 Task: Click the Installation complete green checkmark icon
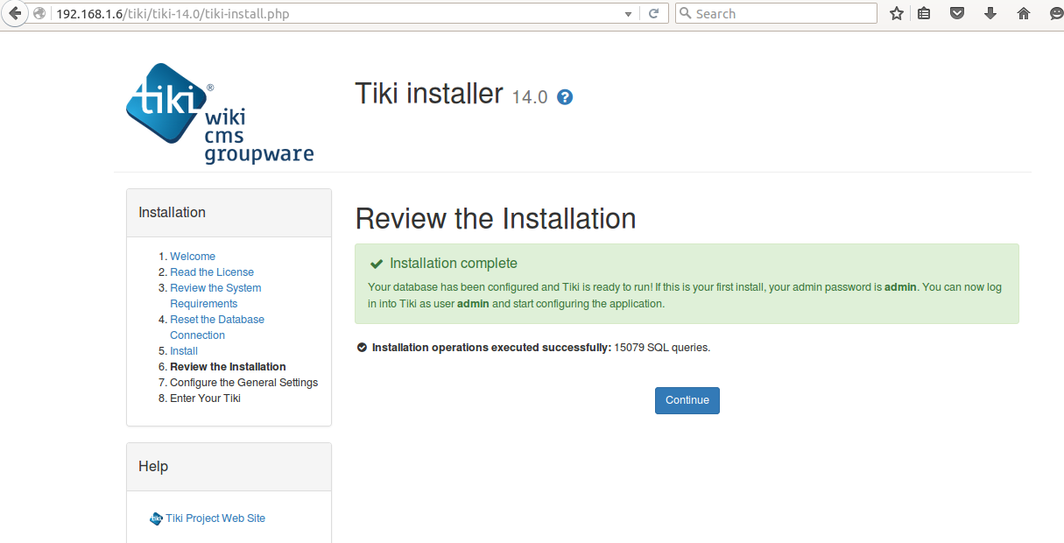[377, 264]
